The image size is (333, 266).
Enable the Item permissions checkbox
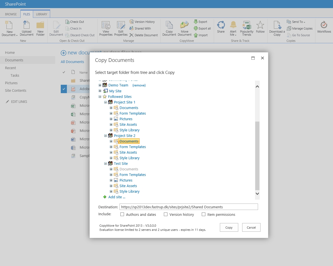tap(203, 214)
